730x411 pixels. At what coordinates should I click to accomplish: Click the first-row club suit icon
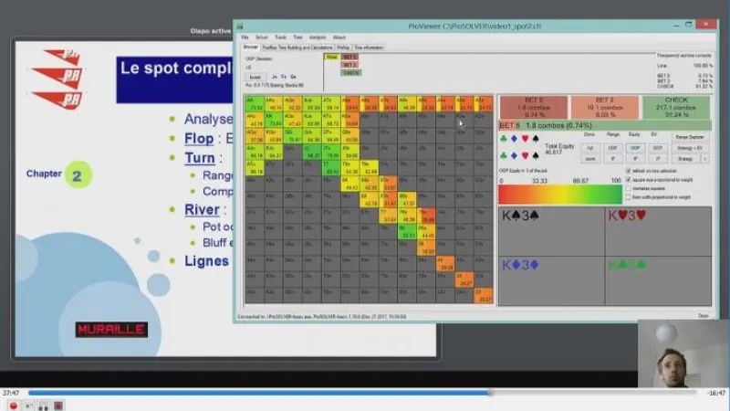point(505,140)
